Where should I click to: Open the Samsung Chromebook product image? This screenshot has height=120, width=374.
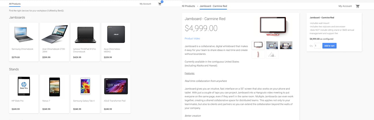coord(24,35)
